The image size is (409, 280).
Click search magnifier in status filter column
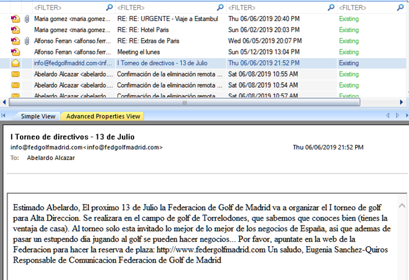(x=400, y=7)
